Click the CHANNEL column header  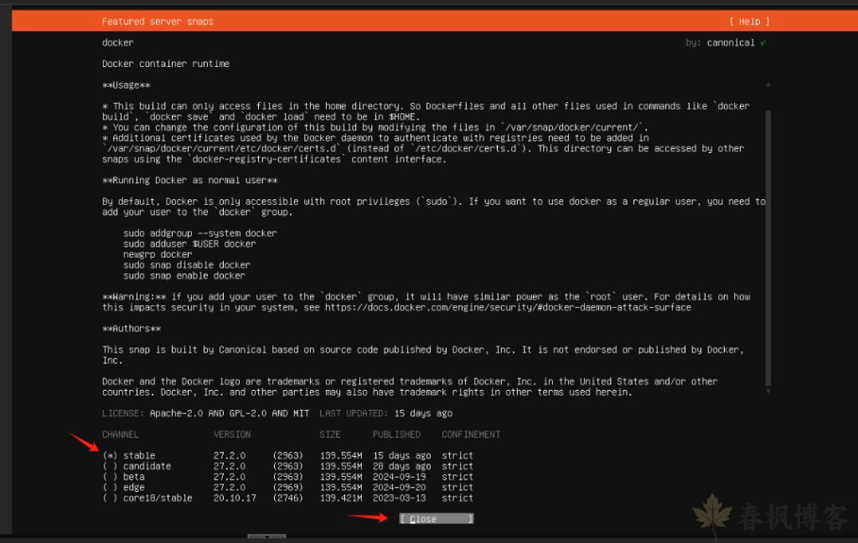click(x=121, y=435)
